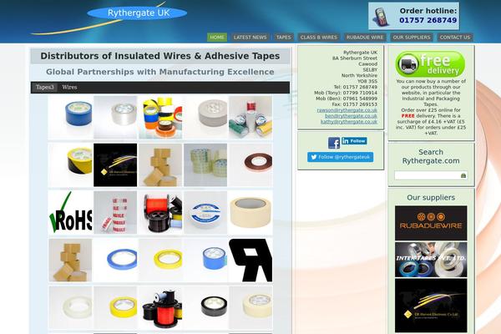Open the TAPES menu
Viewport: 501px width, 334px height.
(x=284, y=38)
